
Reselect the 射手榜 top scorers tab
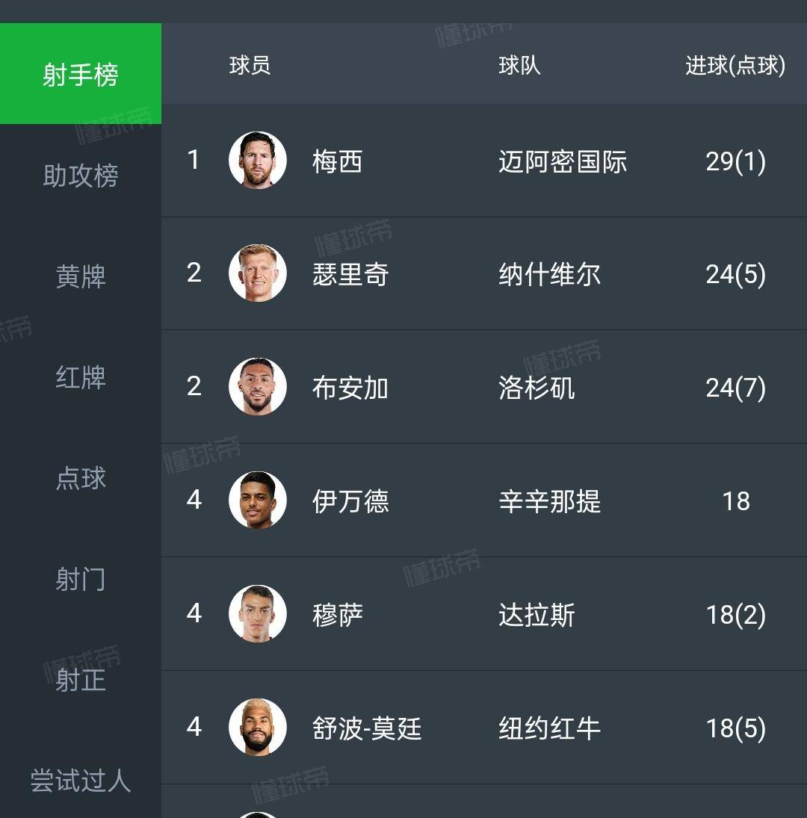click(x=80, y=73)
